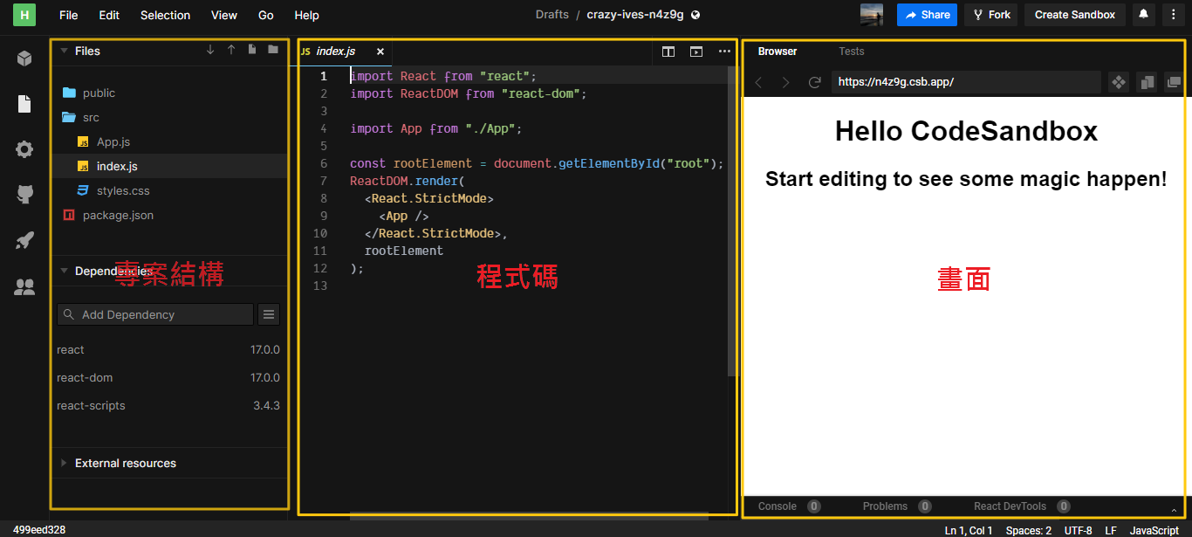Click the download arrow icon in Files header
1192x537 pixels.
pyautogui.click(x=210, y=50)
